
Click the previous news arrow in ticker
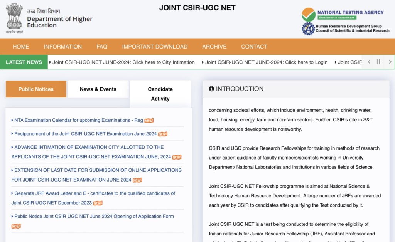click(369, 62)
